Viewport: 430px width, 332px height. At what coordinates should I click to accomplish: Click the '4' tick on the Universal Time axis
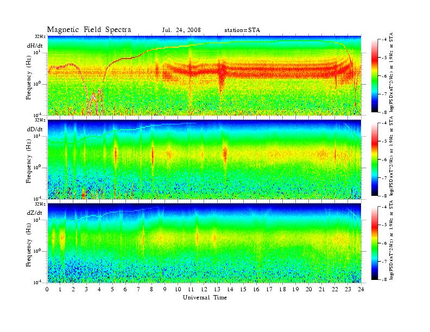[99, 289]
